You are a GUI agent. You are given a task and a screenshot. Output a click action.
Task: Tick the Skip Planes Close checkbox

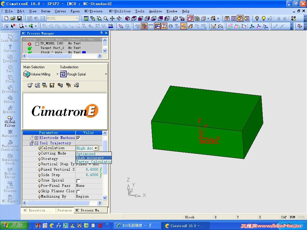78,191
